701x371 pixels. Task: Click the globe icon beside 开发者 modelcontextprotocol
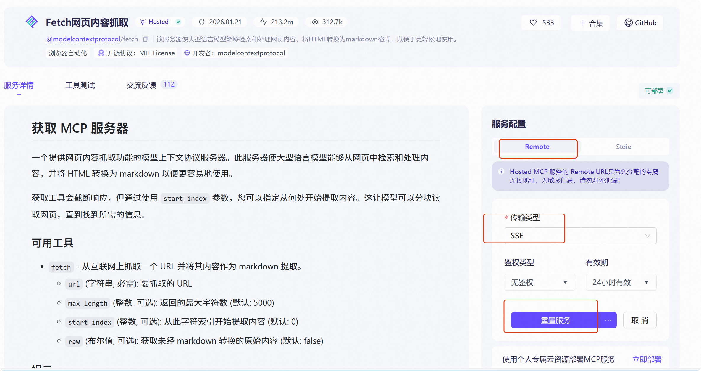click(187, 53)
